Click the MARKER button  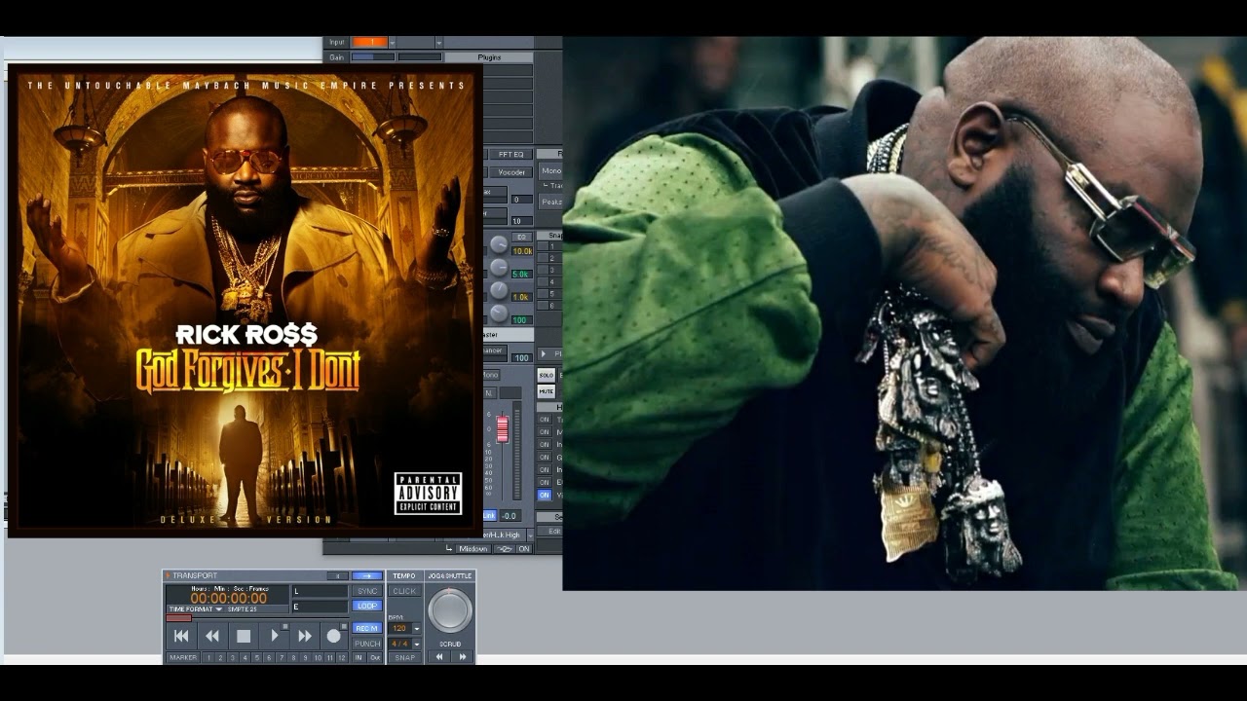183,657
